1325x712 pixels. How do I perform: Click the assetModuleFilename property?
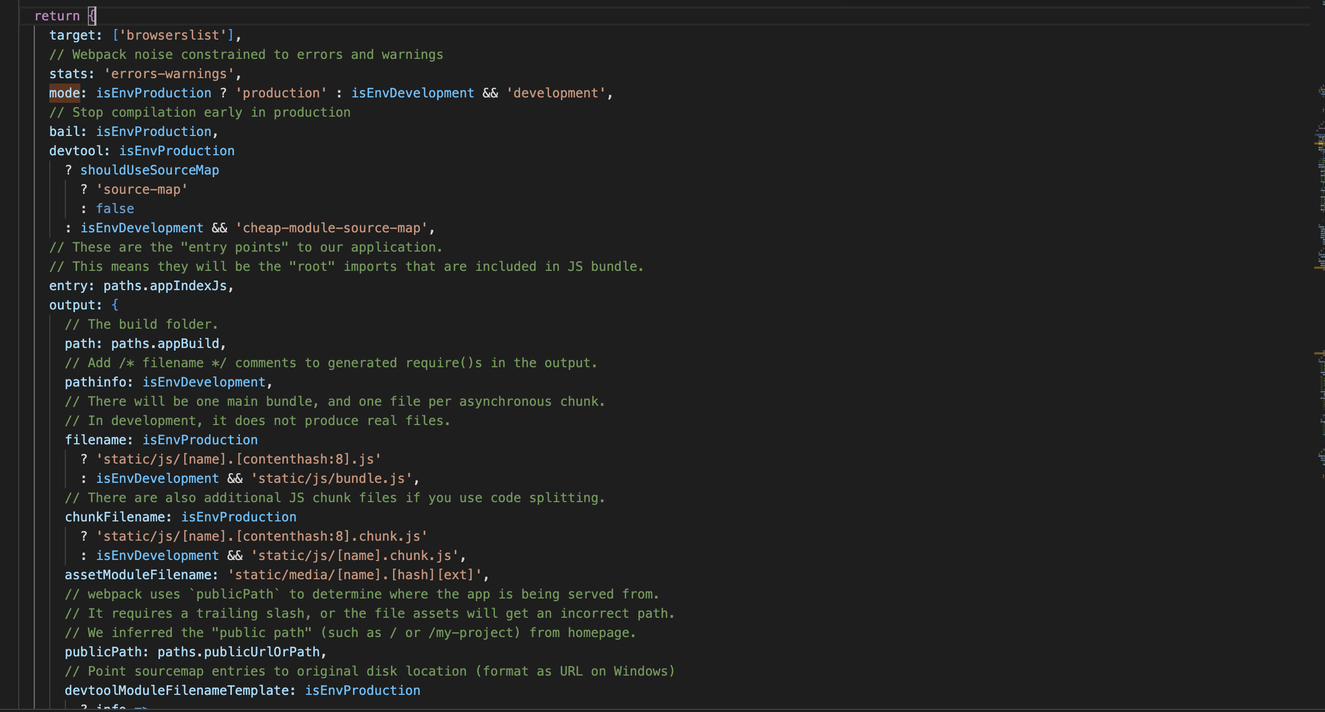click(138, 575)
